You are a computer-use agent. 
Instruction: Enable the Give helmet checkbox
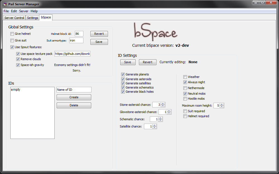click(x=12, y=34)
